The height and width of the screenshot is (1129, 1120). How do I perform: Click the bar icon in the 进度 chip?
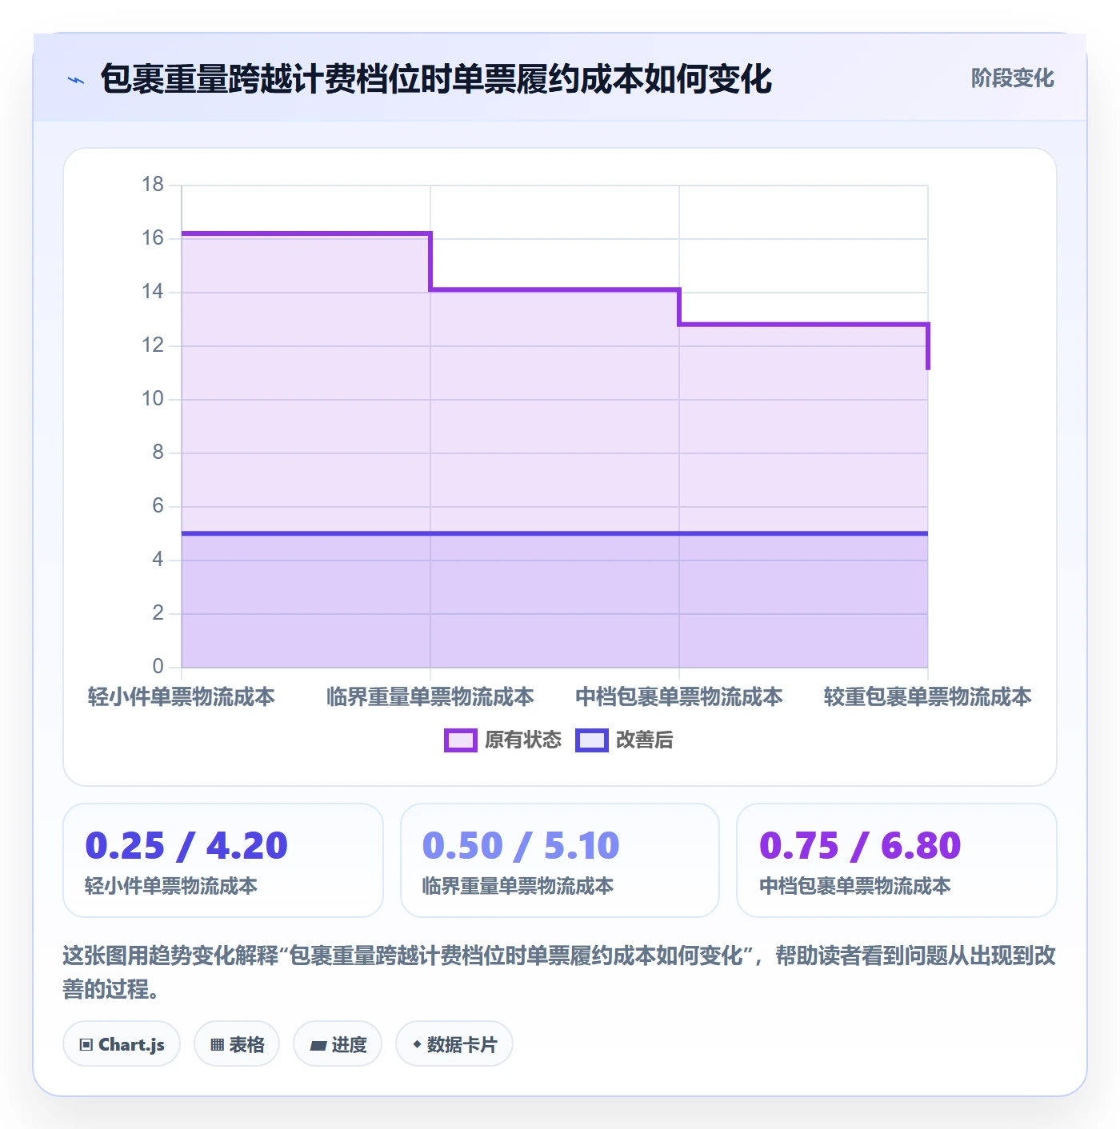[x=318, y=1045]
